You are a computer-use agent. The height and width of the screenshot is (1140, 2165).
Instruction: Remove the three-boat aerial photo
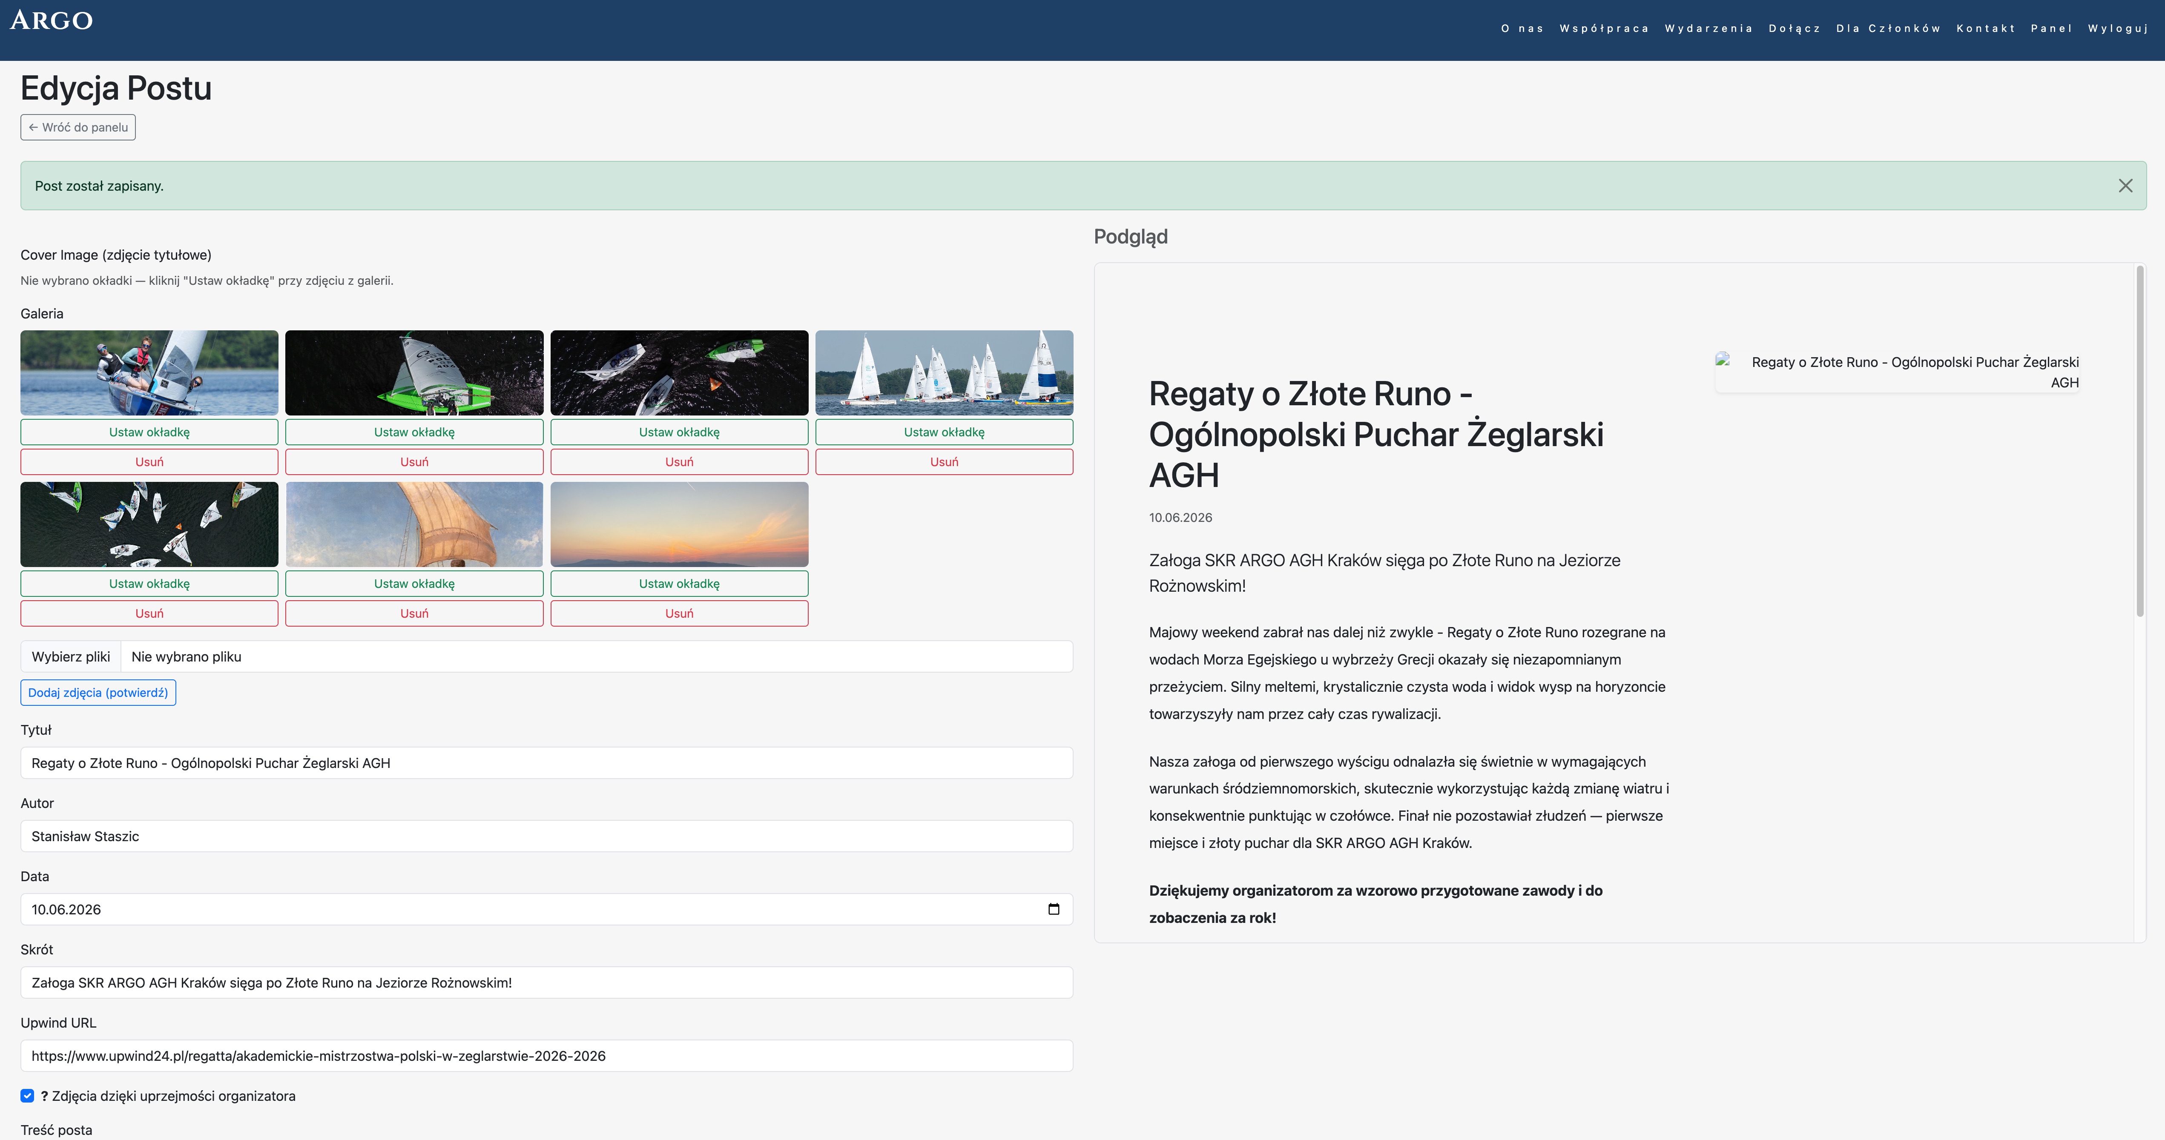pos(679,462)
